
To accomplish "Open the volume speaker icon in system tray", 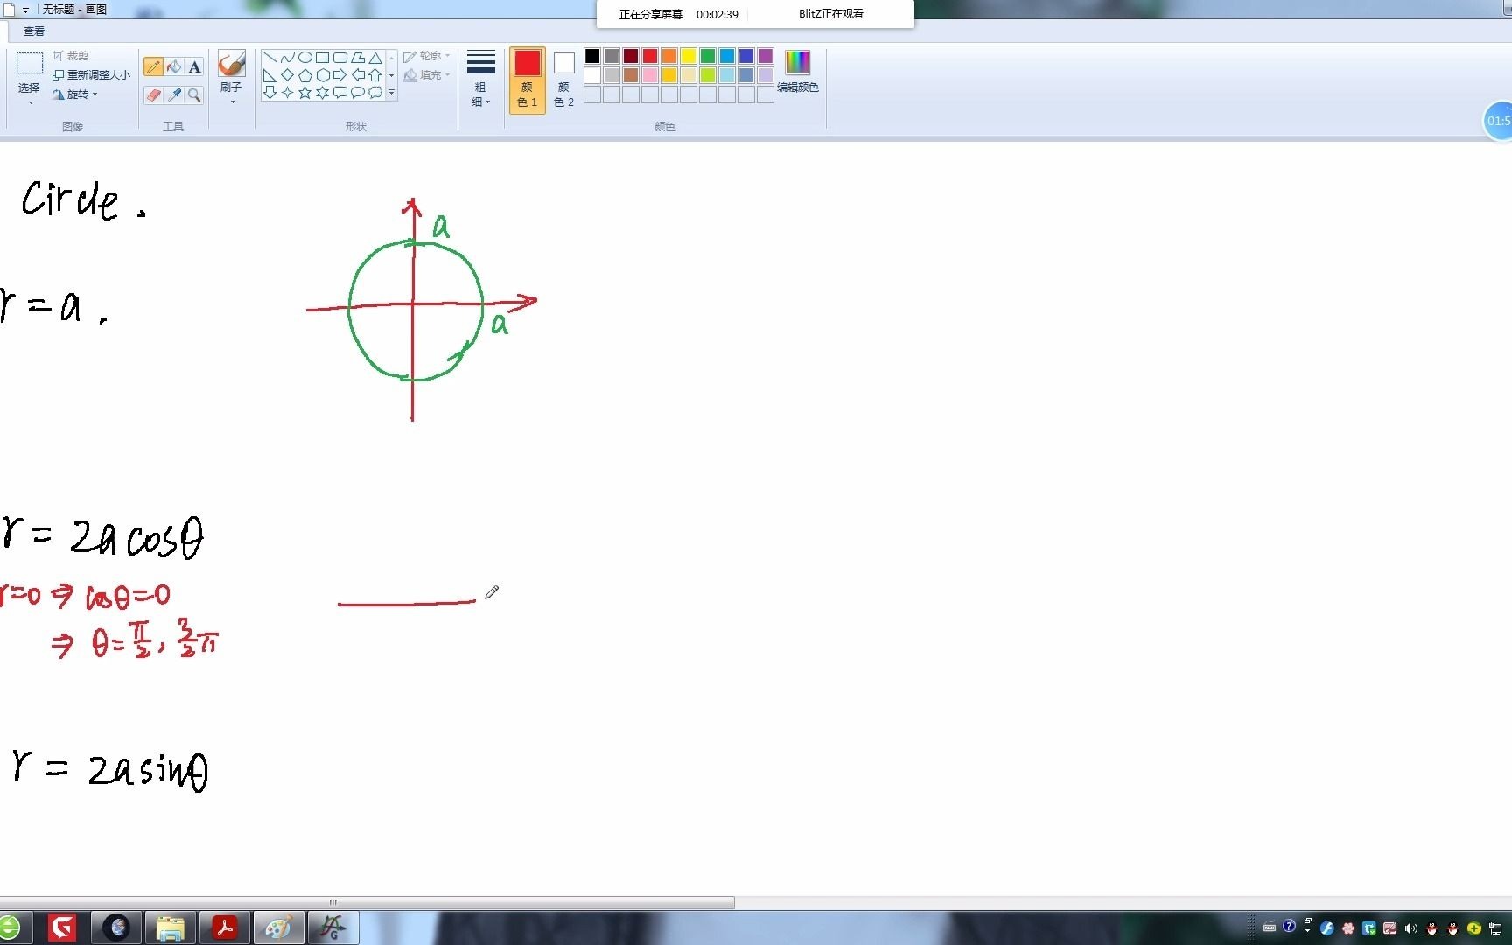I will [x=1411, y=927].
